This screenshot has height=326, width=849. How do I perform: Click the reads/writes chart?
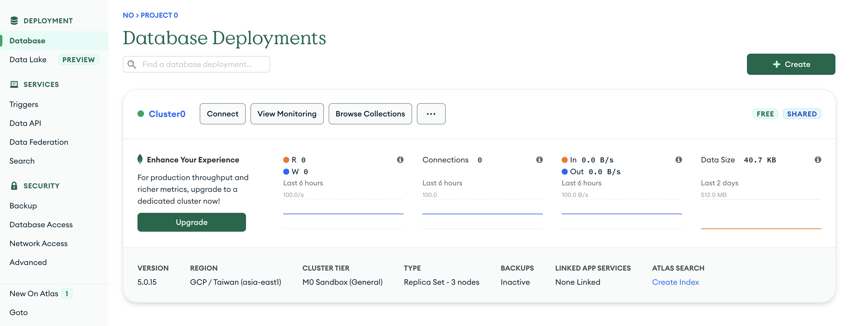[343, 214]
